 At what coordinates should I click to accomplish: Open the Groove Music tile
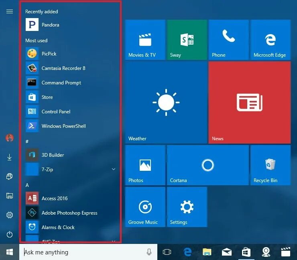coord(145,207)
